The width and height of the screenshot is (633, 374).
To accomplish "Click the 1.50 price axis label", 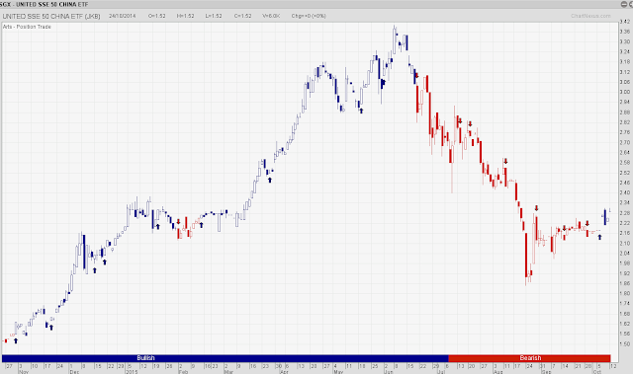I will tap(624, 343).
